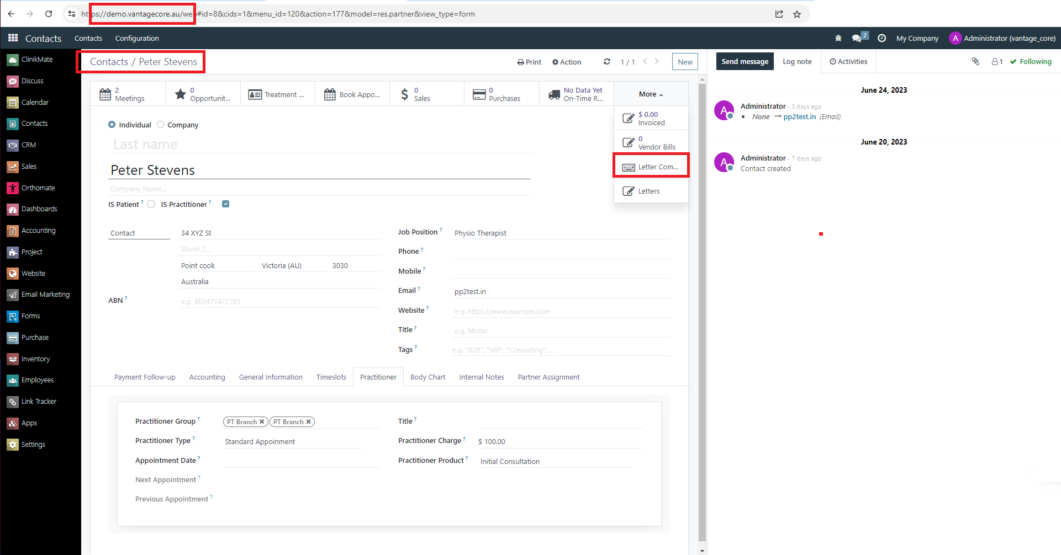Open the apps grid menu icon
This screenshot has height=555, width=1061.
(x=13, y=38)
